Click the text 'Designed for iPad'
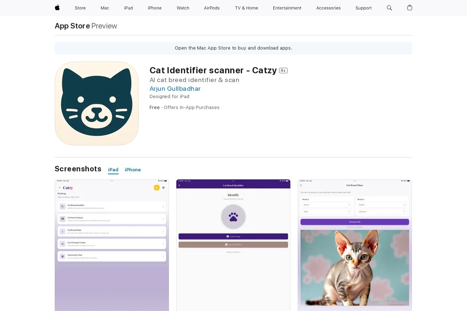Image resolution: width=467 pixels, height=311 pixels. pos(169,97)
